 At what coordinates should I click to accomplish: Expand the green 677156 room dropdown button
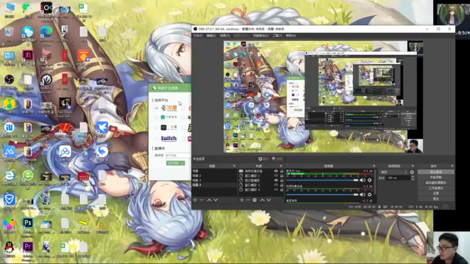[x=175, y=163]
